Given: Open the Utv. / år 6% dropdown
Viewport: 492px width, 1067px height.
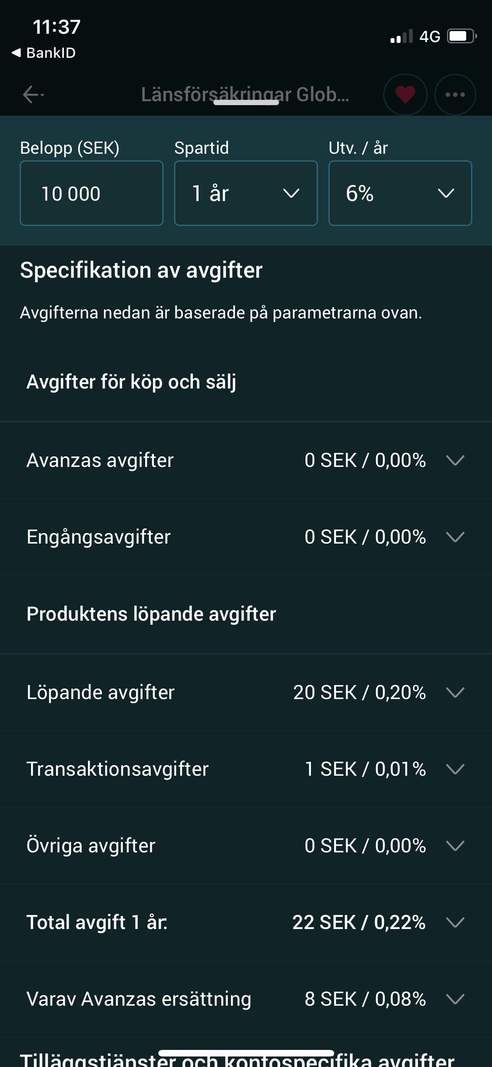Looking at the screenshot, I should [x=400, y=193].
